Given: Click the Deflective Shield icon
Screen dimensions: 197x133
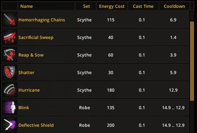Looking at the screenshot, I should pyautogui.click(x=9, y=125).
